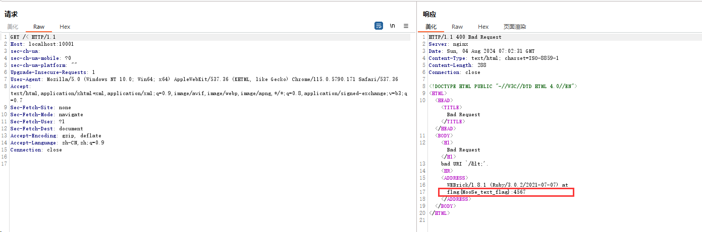Click the Sec-Fetch-Dest: document header

[x=46, y=129]
